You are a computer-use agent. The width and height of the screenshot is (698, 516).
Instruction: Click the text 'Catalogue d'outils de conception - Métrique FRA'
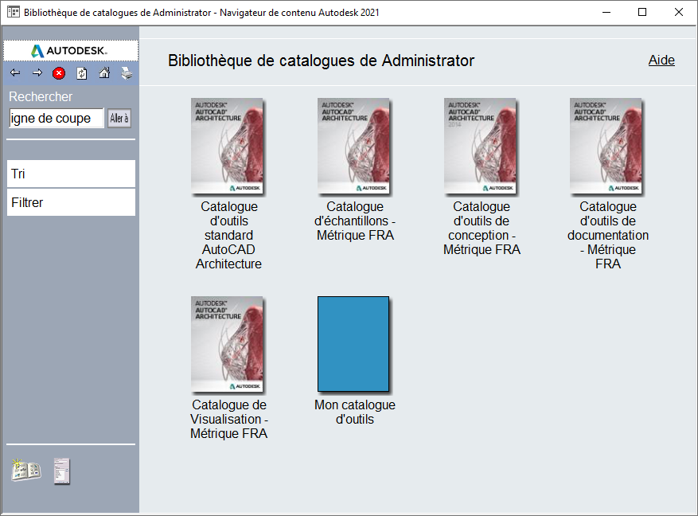[482, 228]
